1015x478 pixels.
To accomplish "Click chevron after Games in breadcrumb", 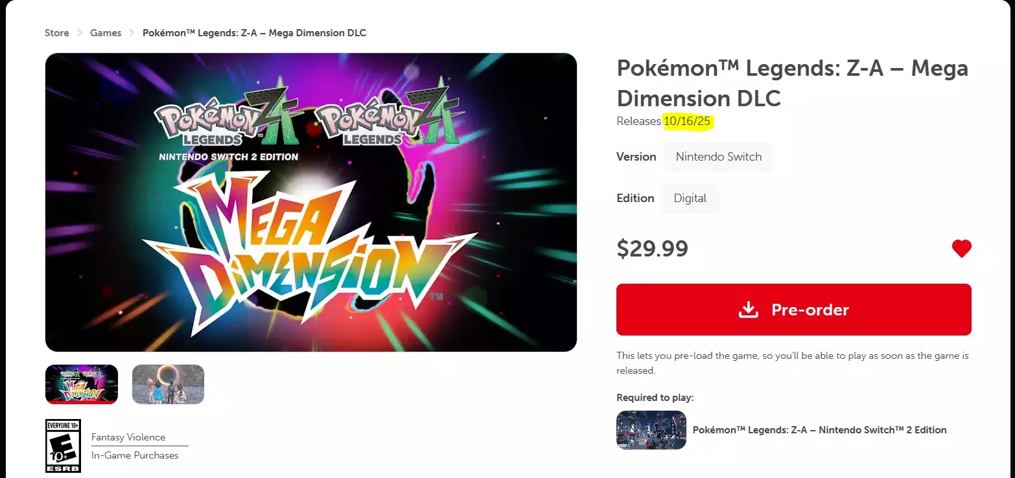I will coord(132,33).
